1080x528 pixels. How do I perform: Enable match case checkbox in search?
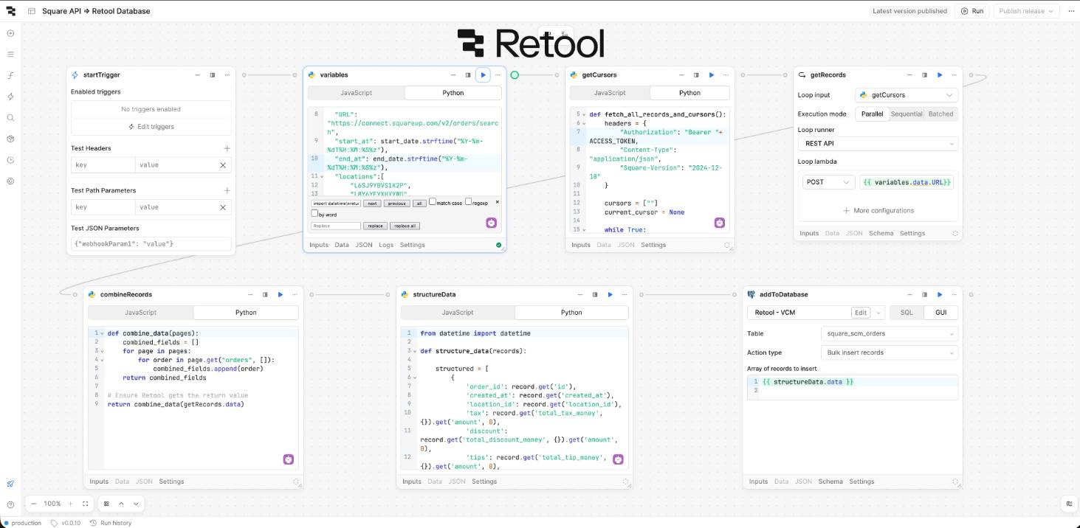433,202
